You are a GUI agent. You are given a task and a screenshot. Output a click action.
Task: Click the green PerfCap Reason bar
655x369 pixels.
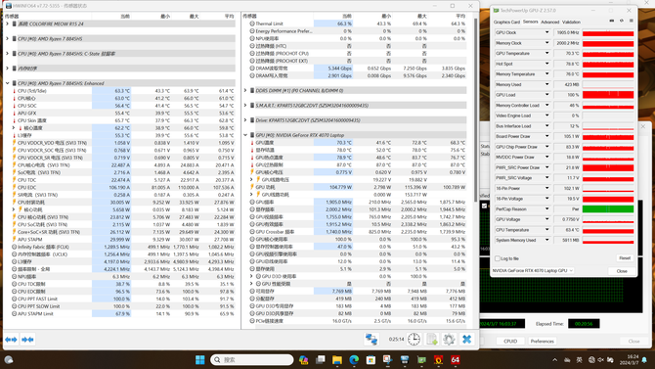tap(608, 209)
